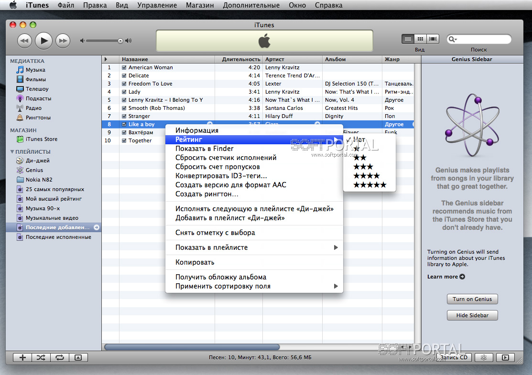Click the Play button
The width and height of the screenshot is (532, 375).
pyautogui.click(x=44, y=41)
